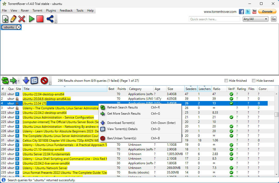Sort by the Size column header
Image resolution: width=279 pixels, height=183 pixels.
coord(175,89)
